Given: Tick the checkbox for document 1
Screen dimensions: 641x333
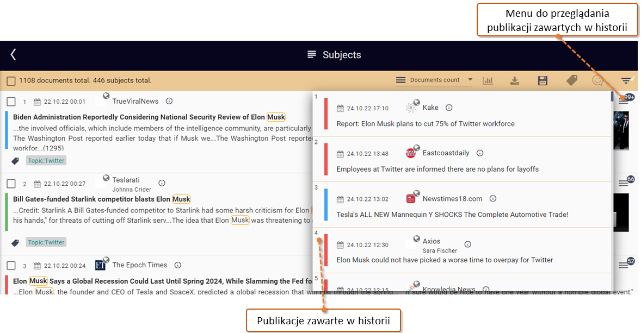Looking at the screenshot, I should (x=11, y=102).
